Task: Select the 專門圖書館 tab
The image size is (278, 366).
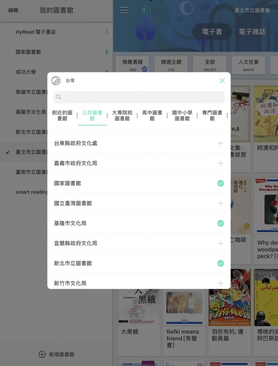Action: click(212, 116)
